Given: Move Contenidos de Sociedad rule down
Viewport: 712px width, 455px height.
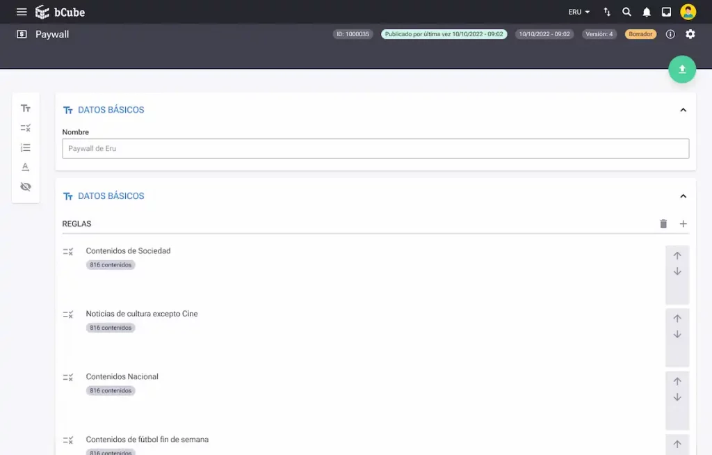Looking at the screenshot, I should (x=677, y=271).
